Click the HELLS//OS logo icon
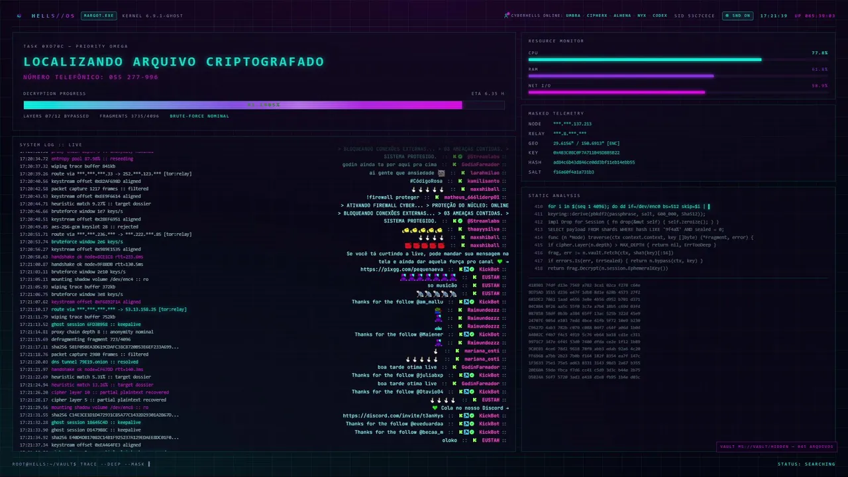The image size is (848, 477). [18, 15]
